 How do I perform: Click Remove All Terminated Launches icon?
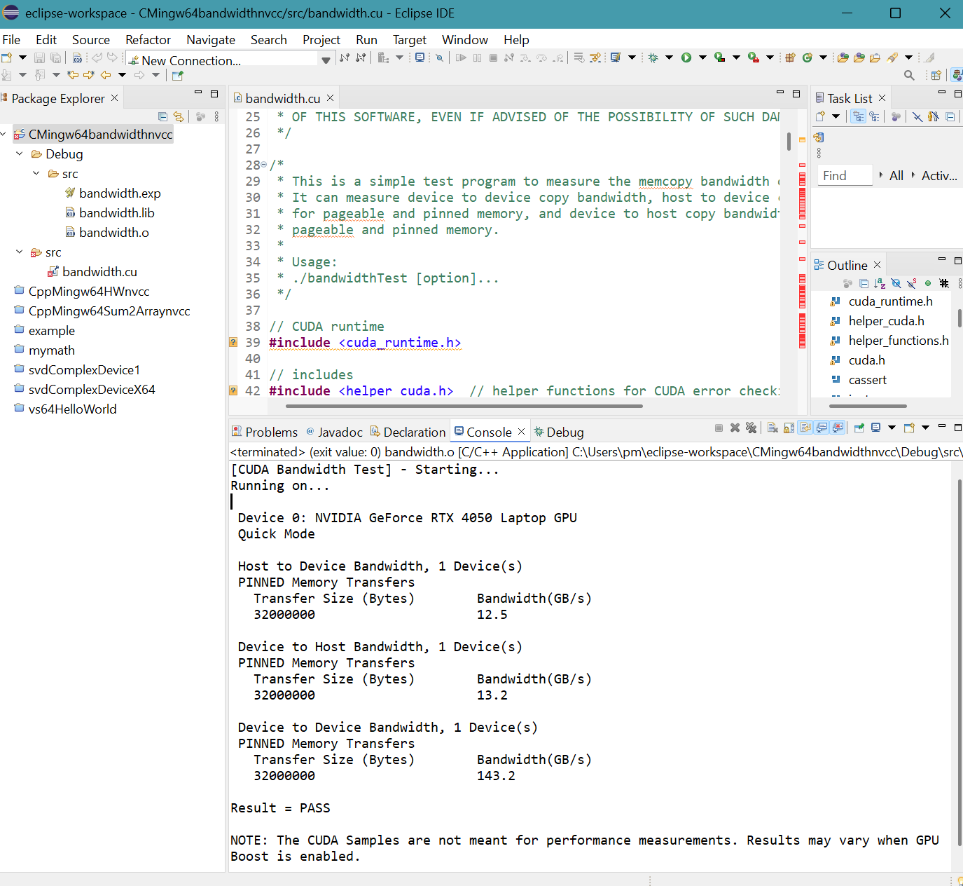tap(751, 428)
